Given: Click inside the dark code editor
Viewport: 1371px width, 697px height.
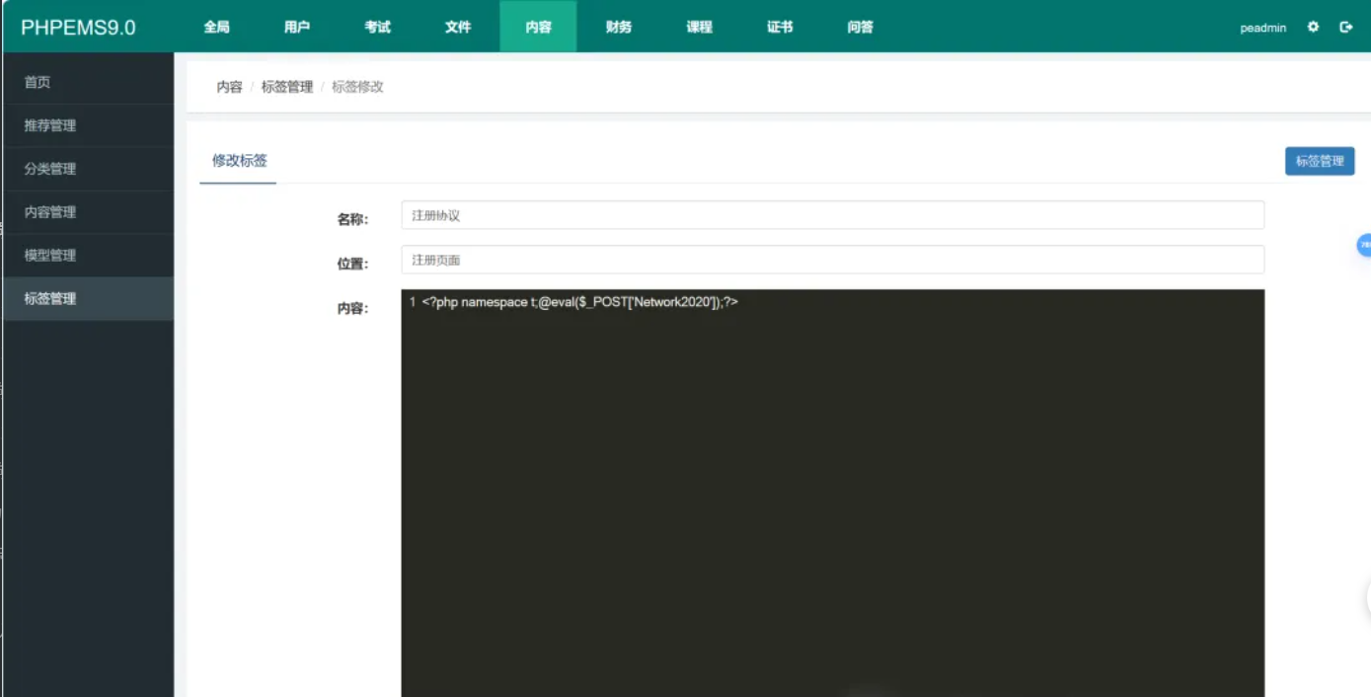Looking at the screenshot, I should click(x=832, y=494).
